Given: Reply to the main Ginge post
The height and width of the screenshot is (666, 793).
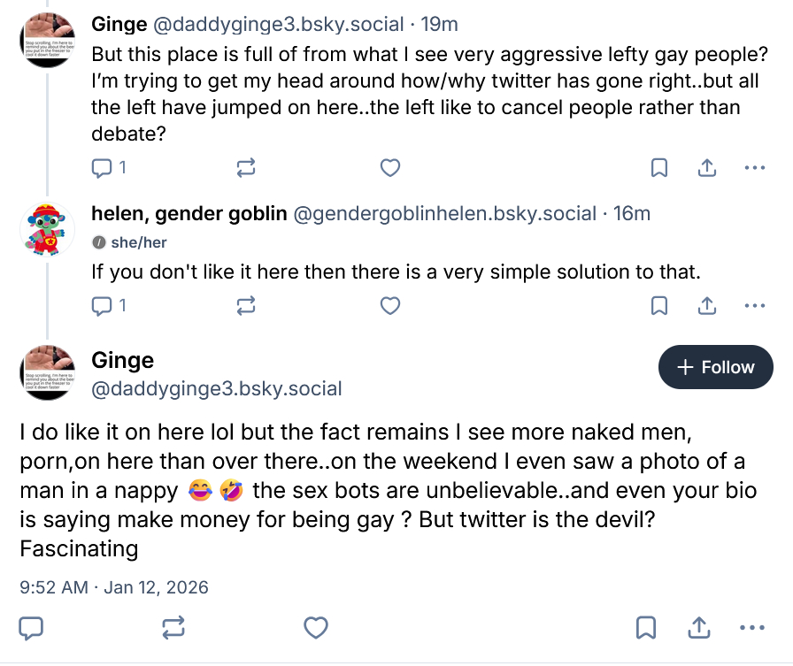Looking at the screenshot, I should point(32,628).
